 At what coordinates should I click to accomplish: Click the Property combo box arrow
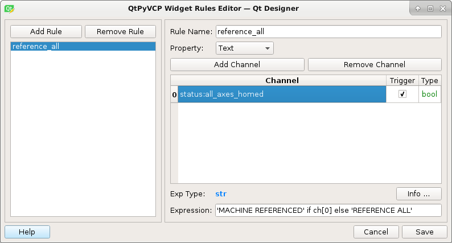click(x=268, y=48)
